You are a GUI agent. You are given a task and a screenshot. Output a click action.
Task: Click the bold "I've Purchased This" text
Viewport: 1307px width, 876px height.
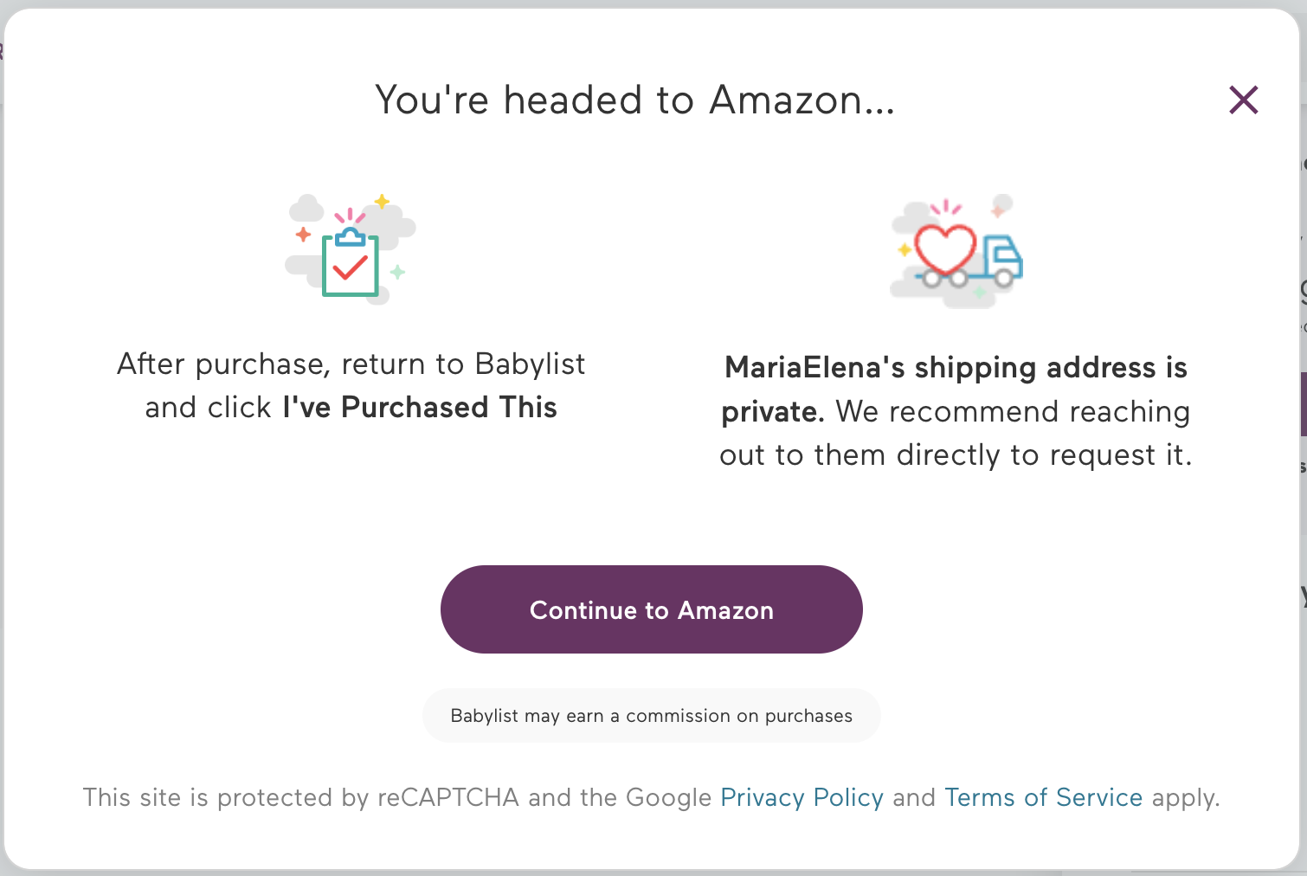420,407
